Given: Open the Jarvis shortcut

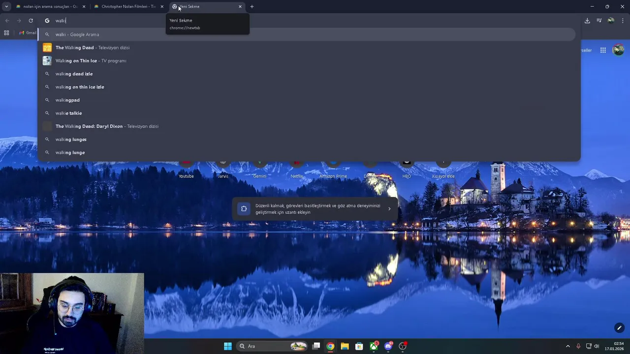Looking at the screenshot, I should tap(223, 170).
